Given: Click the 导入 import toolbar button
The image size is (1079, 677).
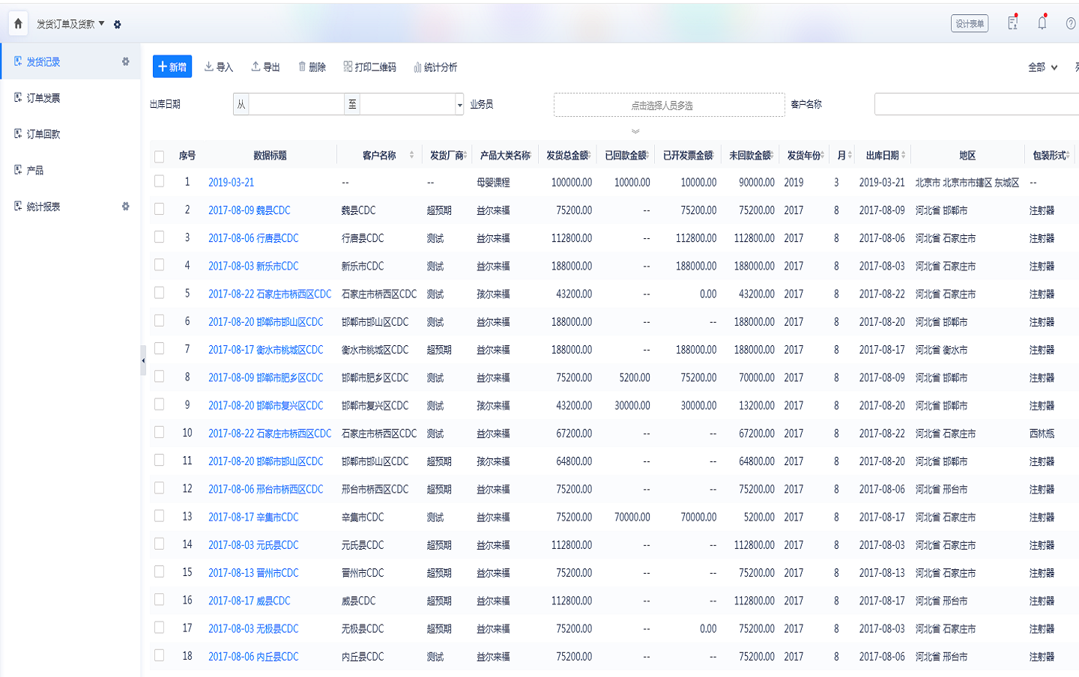Looking at the screenshot, I should pos(219,67).
